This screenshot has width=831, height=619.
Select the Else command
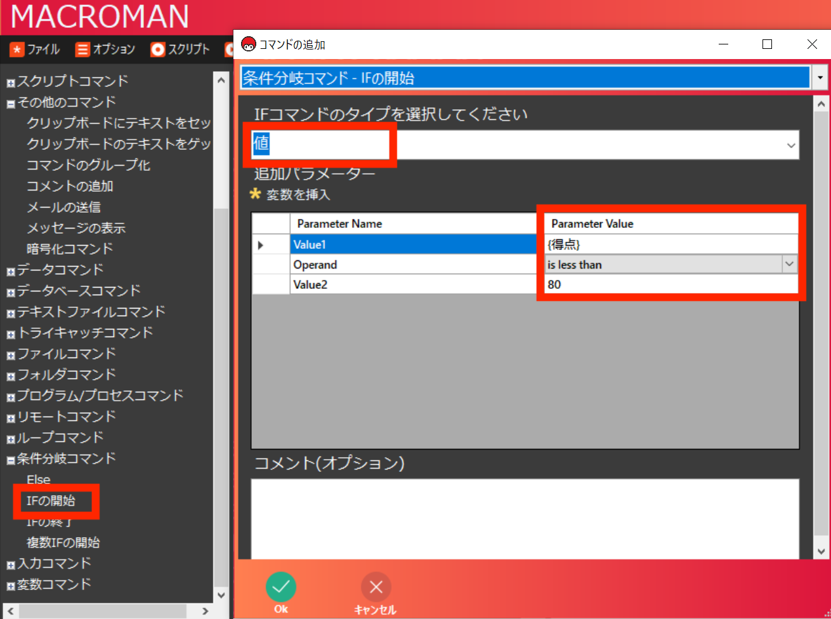pos(38,480)
